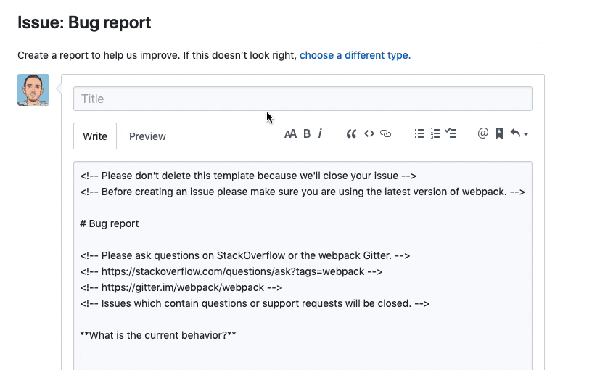Image resolution: width=592 pixels, height=370 pixels.
Task: Click the "What is the current behavior?" line
Action: pos(158,335)
